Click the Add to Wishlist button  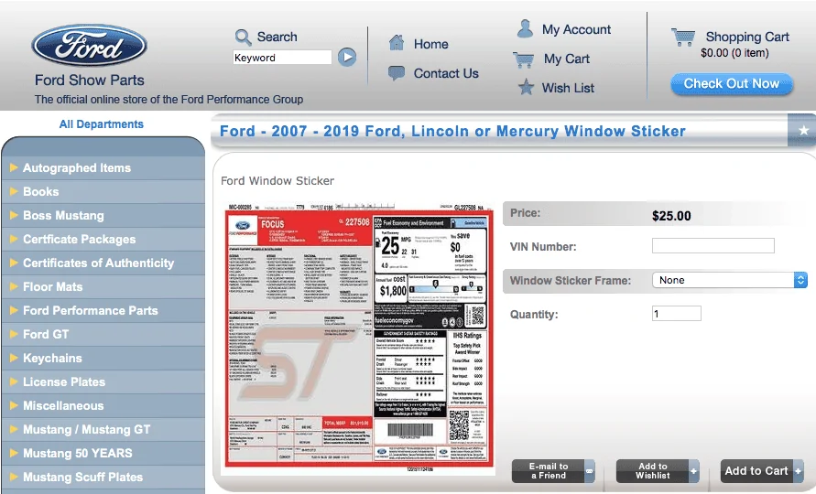(658, 471)
